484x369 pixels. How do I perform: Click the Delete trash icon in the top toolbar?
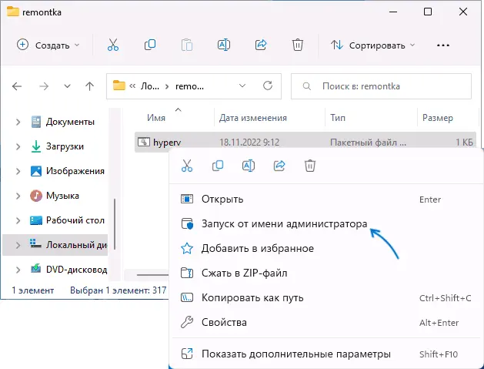click(x=298, y=45)
